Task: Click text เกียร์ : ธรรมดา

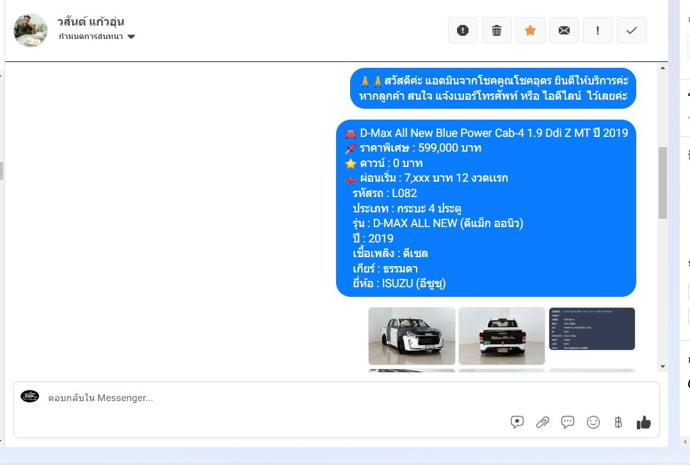Action: 385,269
